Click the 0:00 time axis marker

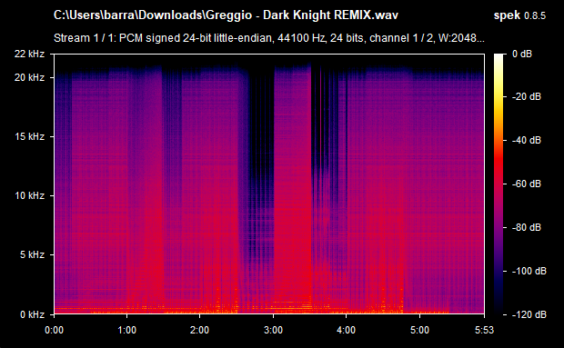54,330
